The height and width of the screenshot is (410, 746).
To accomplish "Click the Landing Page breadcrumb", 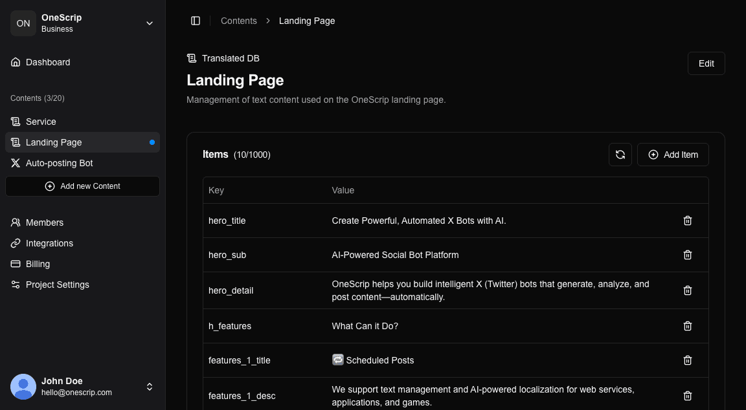I will click(307, 21).
